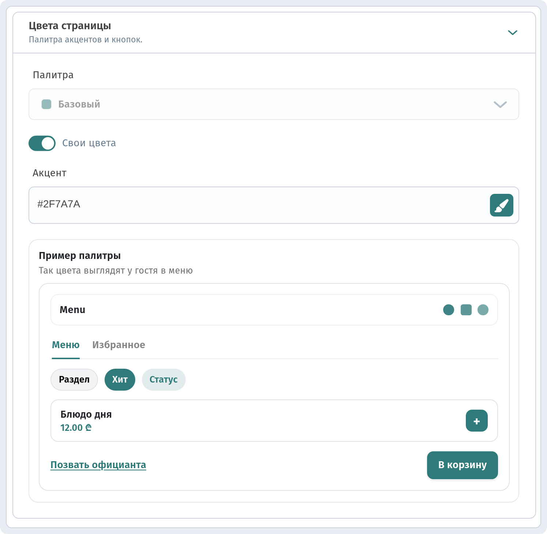The height and width of the screenshot is (534, 547).
Task: Click the 12.00 price text
Action: tap(76, 428)
